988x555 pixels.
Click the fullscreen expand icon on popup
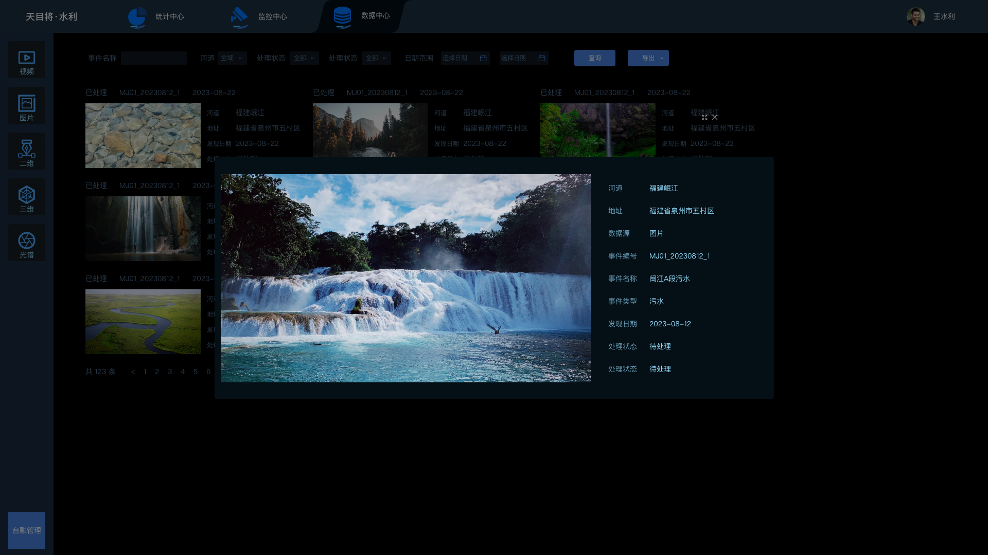click(704, 118)
